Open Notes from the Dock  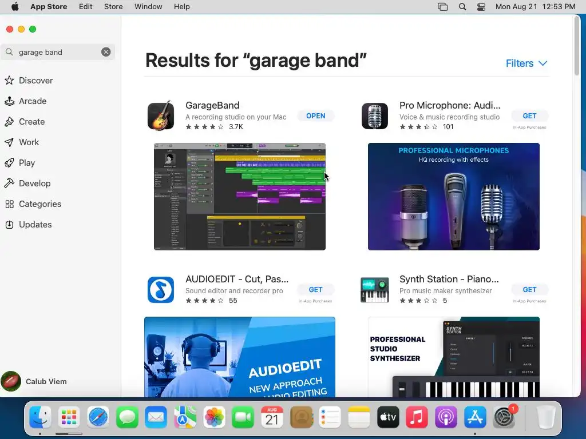(x=359, y=417)
